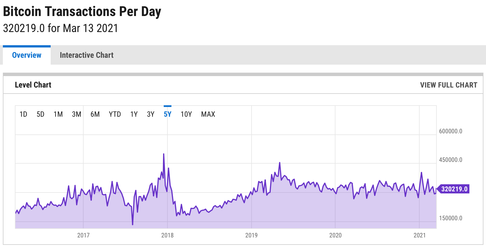This screenshot has height=250, width=486.
Task: Click the 600000.0 y-axis label
Action: point(451,131)
